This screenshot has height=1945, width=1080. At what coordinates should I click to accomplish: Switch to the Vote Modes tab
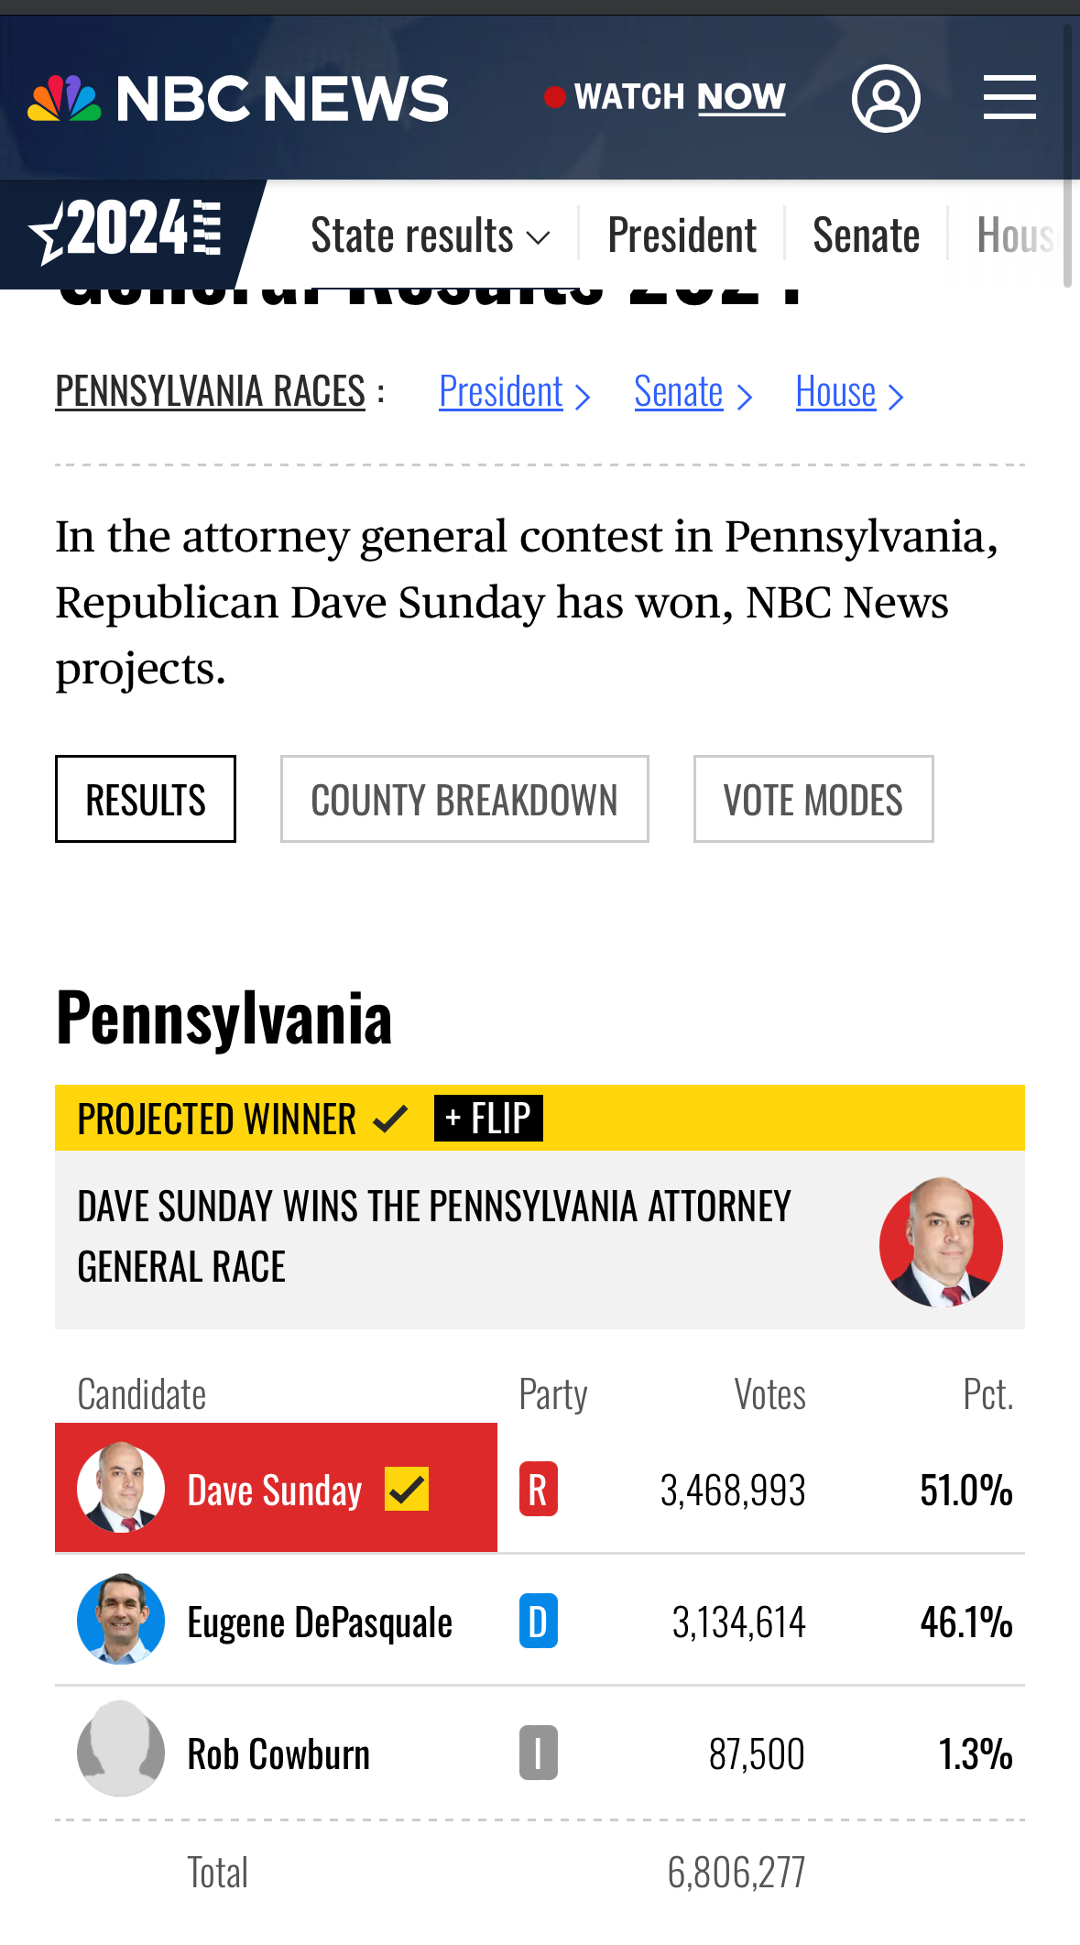[813, 799]
